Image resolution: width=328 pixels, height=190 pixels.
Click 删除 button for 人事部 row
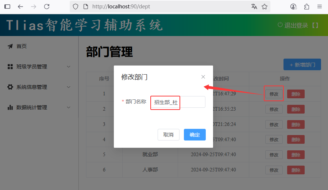tap(296, 170)
